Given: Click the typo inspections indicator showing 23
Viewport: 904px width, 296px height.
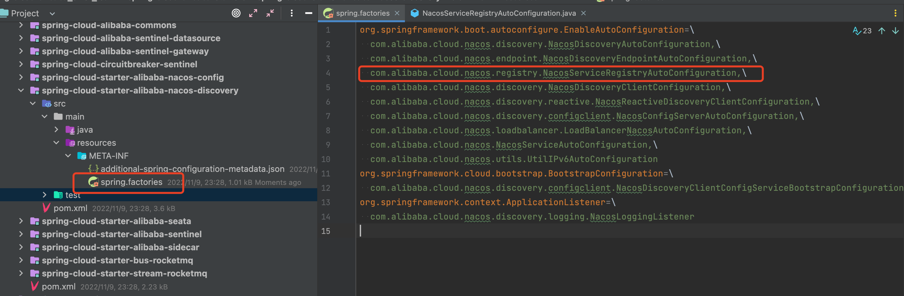Looking at the screenshot, I should point(862,31).
